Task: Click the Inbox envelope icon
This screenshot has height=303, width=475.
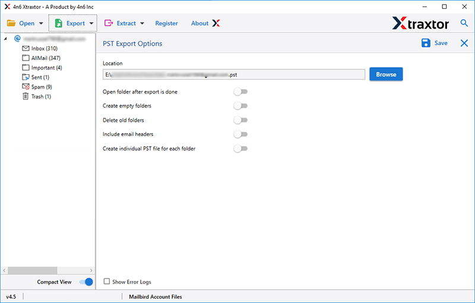Action: click(x=26, y=49)
